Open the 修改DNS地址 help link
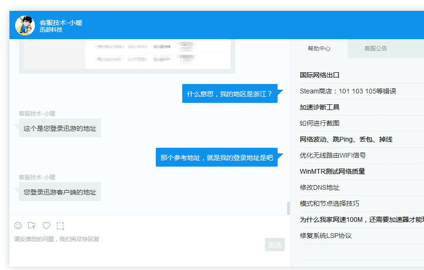 tap(320, 187)
